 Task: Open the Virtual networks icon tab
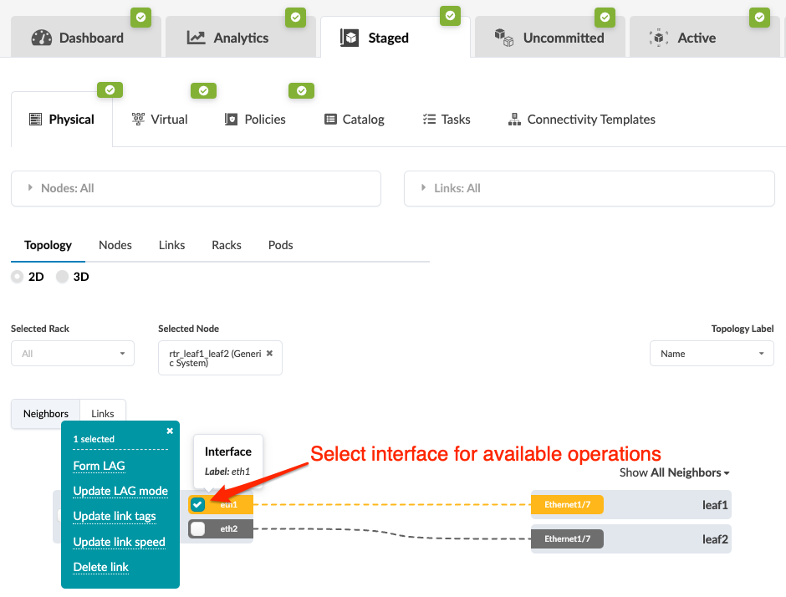[x=138, y=120]
